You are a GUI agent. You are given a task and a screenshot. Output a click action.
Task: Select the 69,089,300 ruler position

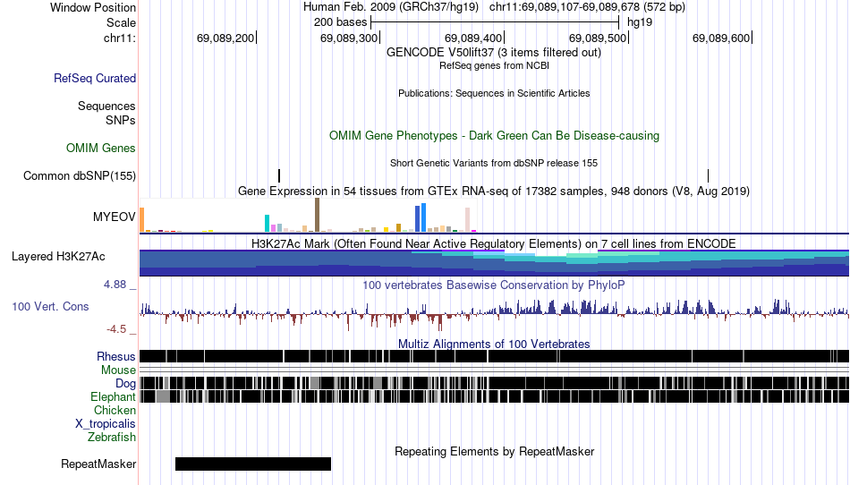(350, 38)
